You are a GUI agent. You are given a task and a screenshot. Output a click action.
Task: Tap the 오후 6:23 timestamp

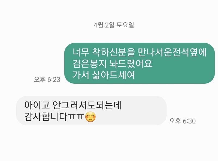pyautogui.click(x=47, y=79)
